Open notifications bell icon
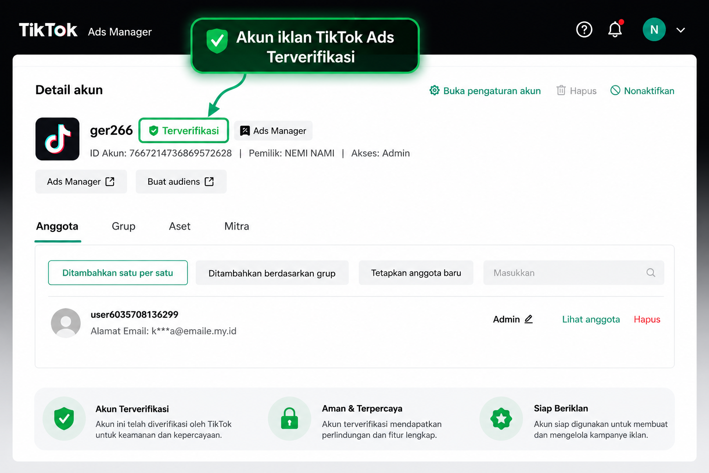Screen dimensions: 709x473 pyautogui.click(x=615, y=29)
